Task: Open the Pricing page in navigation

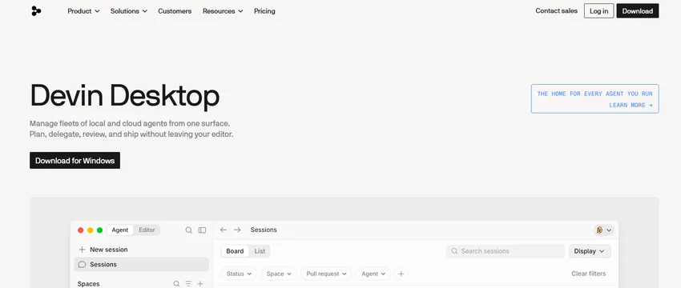Action: click(x=264, y=11)
